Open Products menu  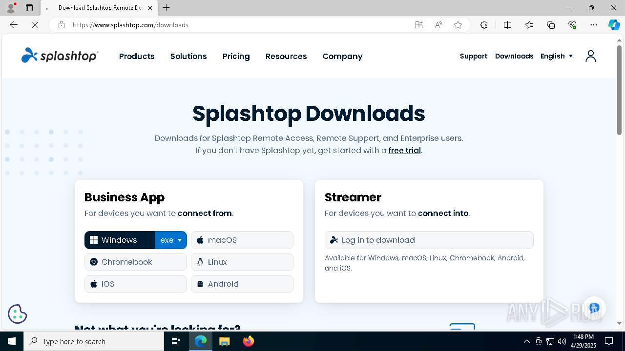[137, 56]
